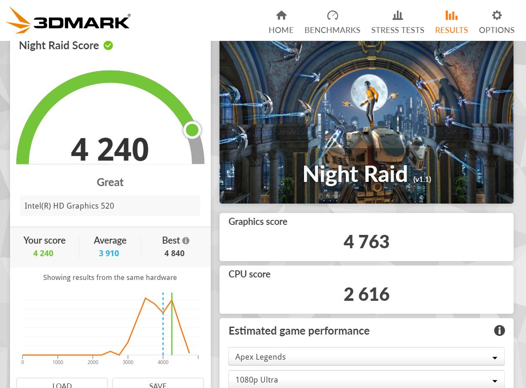The height and width of the screenshot is (388, 526).
Task: Click the Night Raid banner image
Action: point(366,122)
